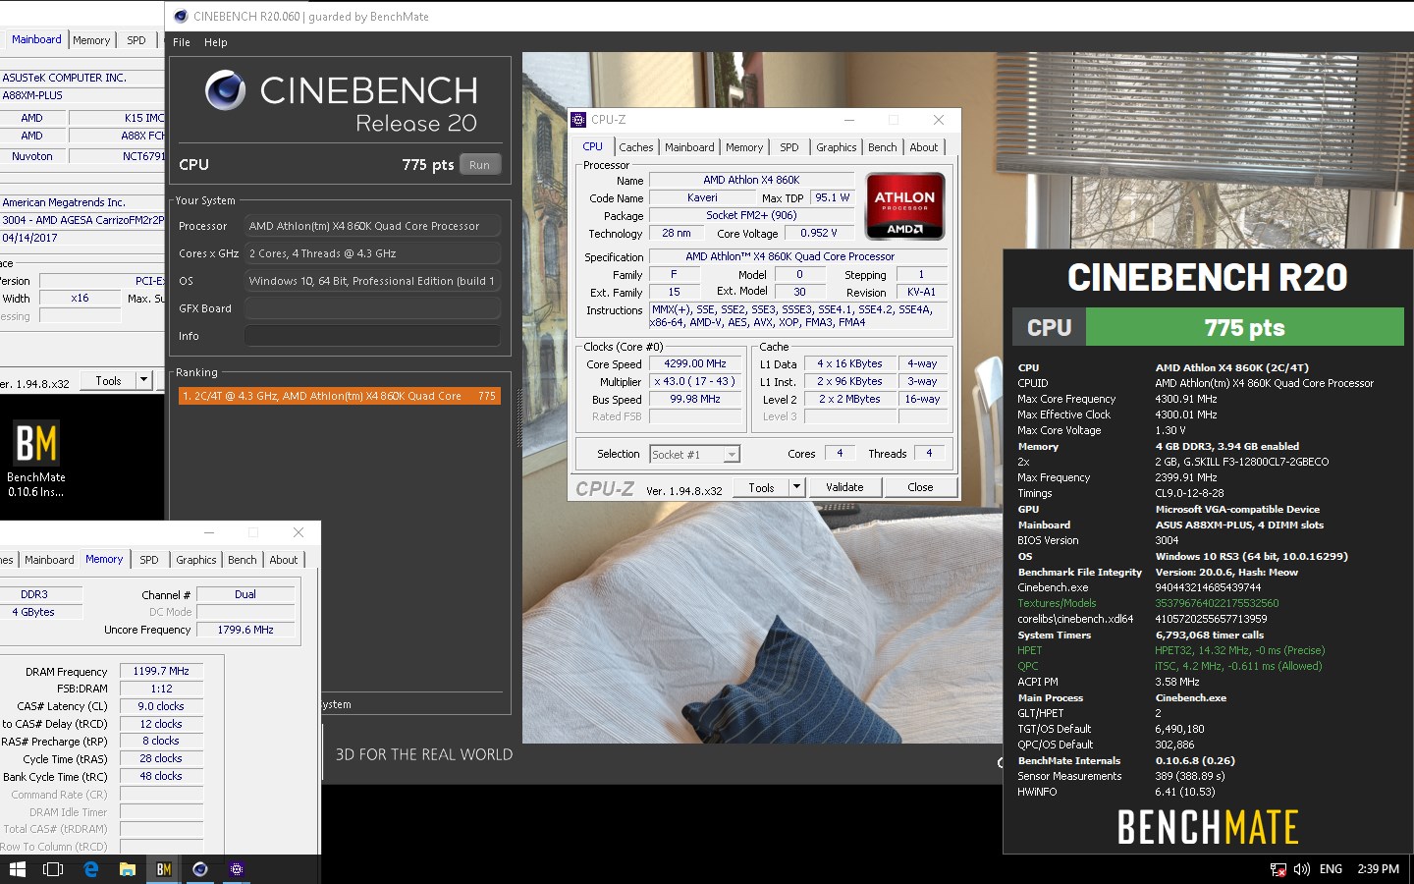The image size is (1414, 884).
Task: Click the BENCHMATE logo at the bottom of the result panel
Action: (x=1208, y=827)
